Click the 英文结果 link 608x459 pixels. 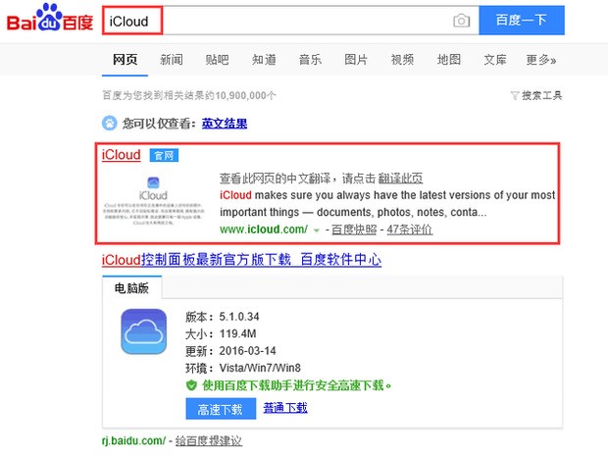point(225,124)
